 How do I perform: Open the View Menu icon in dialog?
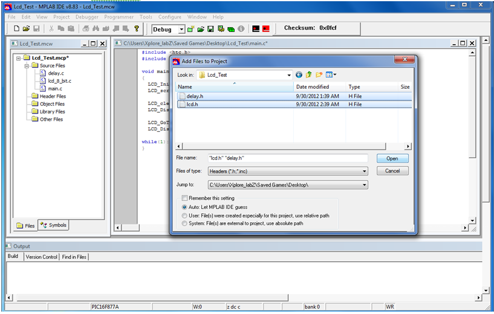(331, 75)
